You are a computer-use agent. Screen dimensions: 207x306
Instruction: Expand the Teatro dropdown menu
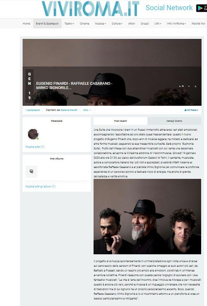click(69, 23)
